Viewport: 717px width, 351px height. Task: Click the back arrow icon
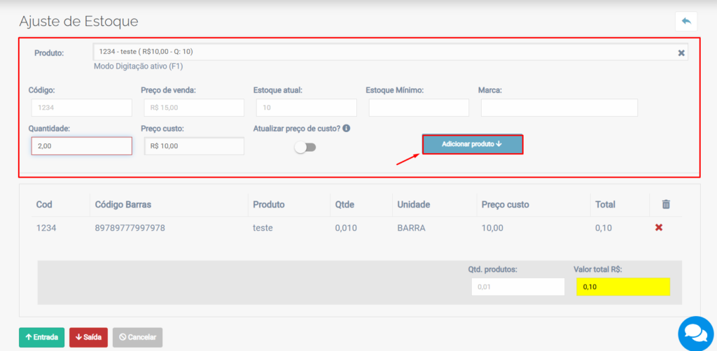(x=685, y=22)
